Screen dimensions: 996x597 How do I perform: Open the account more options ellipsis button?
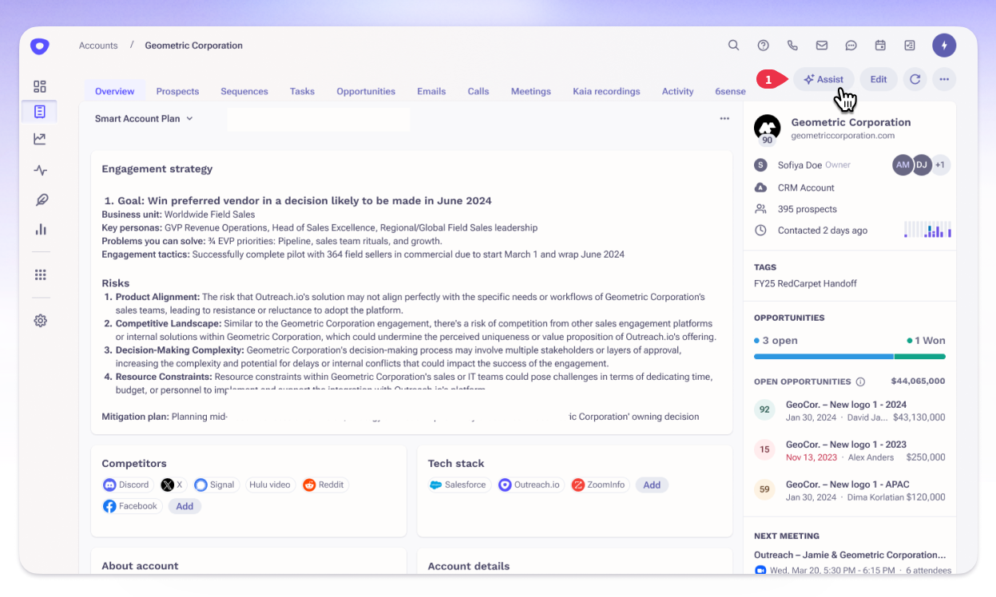click(x=944, y=79)
